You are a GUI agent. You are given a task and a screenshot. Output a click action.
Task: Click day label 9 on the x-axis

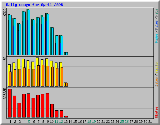pyautogui.click(x=48, y=122)
